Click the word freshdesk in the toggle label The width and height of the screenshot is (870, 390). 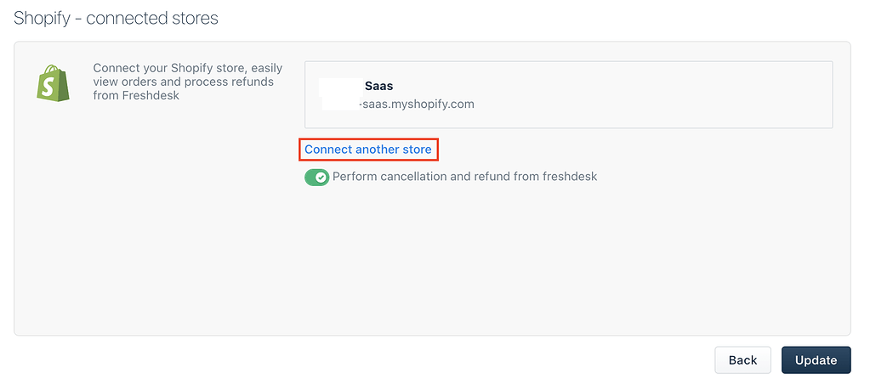570,177
